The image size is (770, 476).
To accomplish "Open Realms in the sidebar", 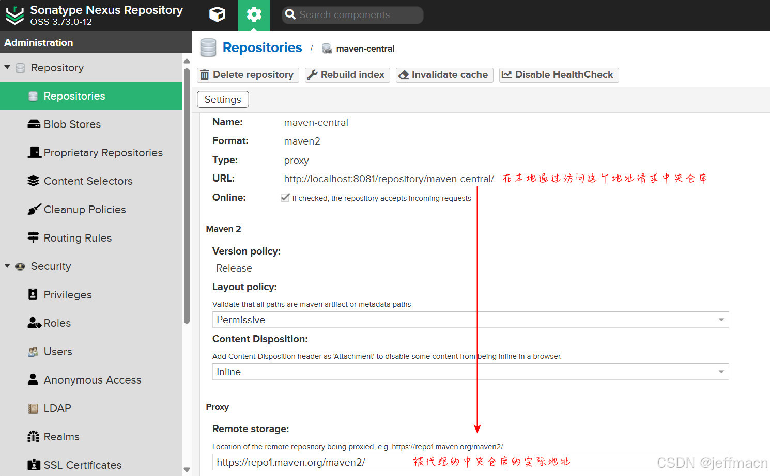I will pyautogui.click(x=91, y=437).
